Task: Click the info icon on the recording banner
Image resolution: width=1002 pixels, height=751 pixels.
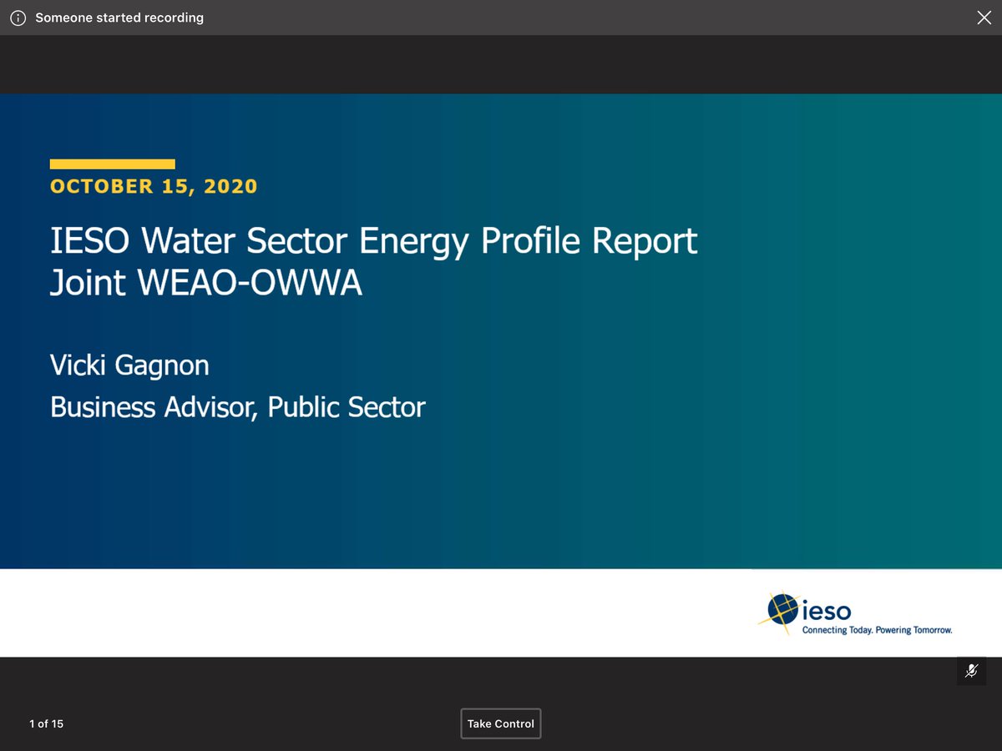Action: tap(18, 17)
